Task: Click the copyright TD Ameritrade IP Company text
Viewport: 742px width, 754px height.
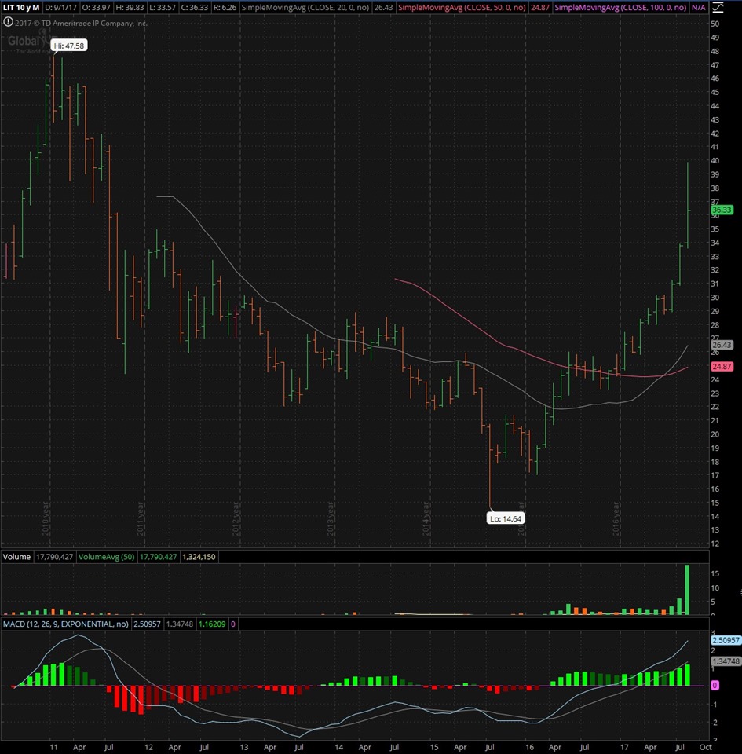Action: pyautogui.click(x=81, y=23)
